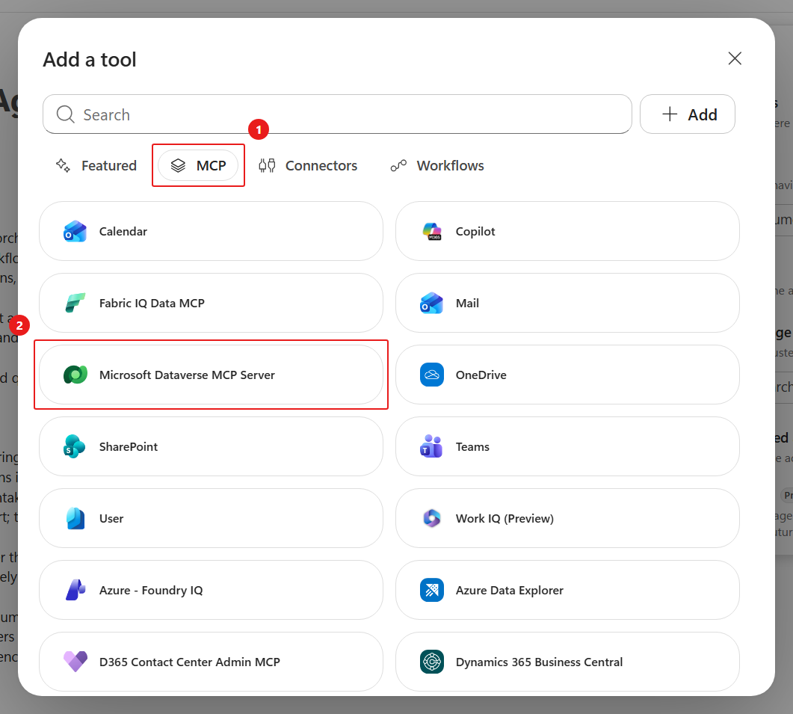Click the flow icon beside Workflows

point(398,165)
